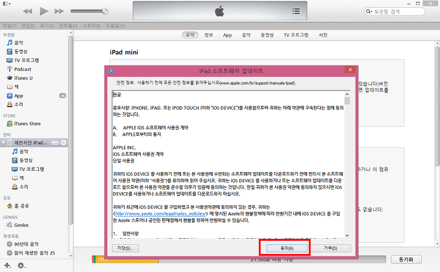Image resolution: width=440 pixels, height=272 pixels.
Task: Click the rewind playback button
Action: pyautogui.click(x=27, y=11)
